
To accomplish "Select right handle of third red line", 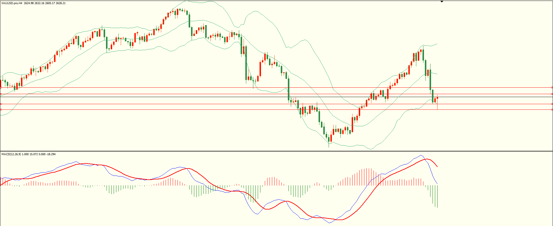I will point(552,104).
